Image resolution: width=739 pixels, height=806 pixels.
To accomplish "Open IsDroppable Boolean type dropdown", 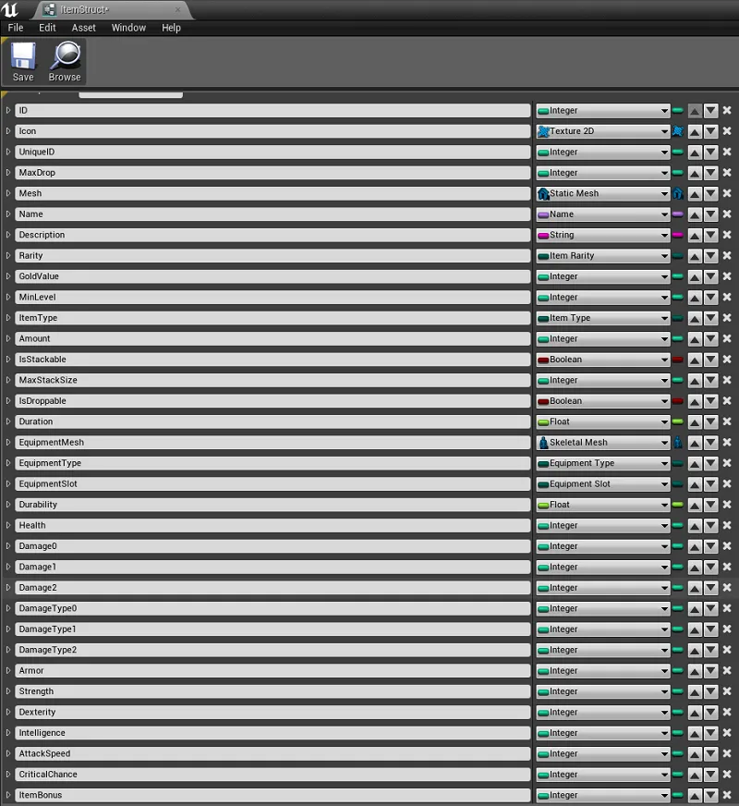I will point(603,401).
